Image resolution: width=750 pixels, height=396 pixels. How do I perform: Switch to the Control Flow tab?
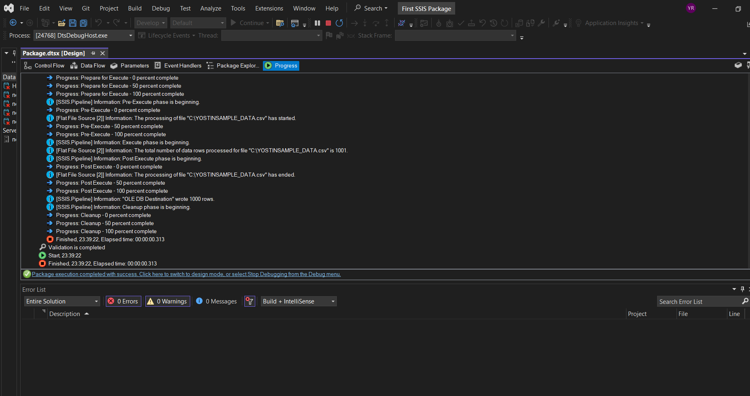[44, 65]
